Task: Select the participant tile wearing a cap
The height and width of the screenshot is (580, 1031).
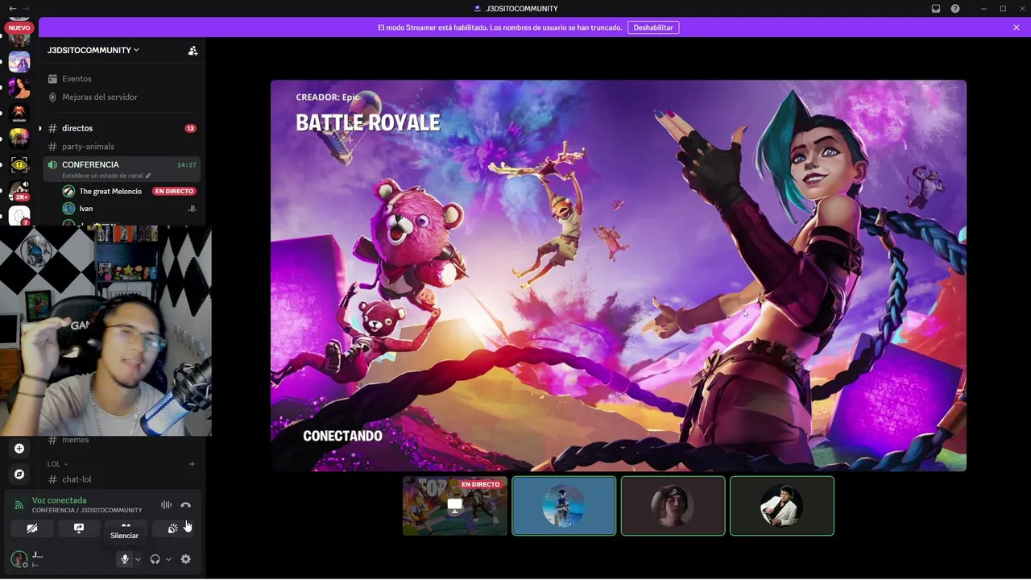Action: (673, 506)
